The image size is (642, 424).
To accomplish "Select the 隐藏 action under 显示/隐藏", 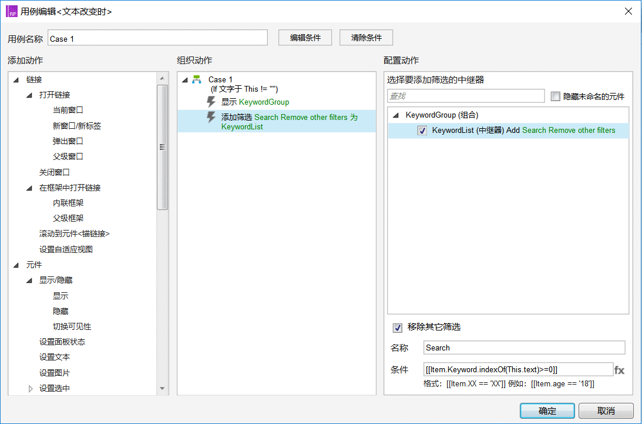I will 60,311.
